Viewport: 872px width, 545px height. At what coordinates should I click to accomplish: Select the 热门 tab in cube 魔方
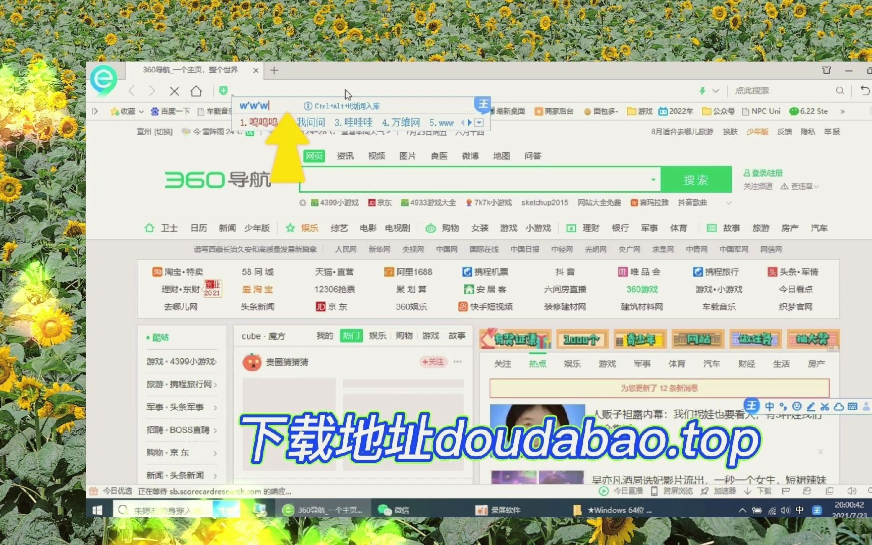pyautogui.click(x=351, y=336)
